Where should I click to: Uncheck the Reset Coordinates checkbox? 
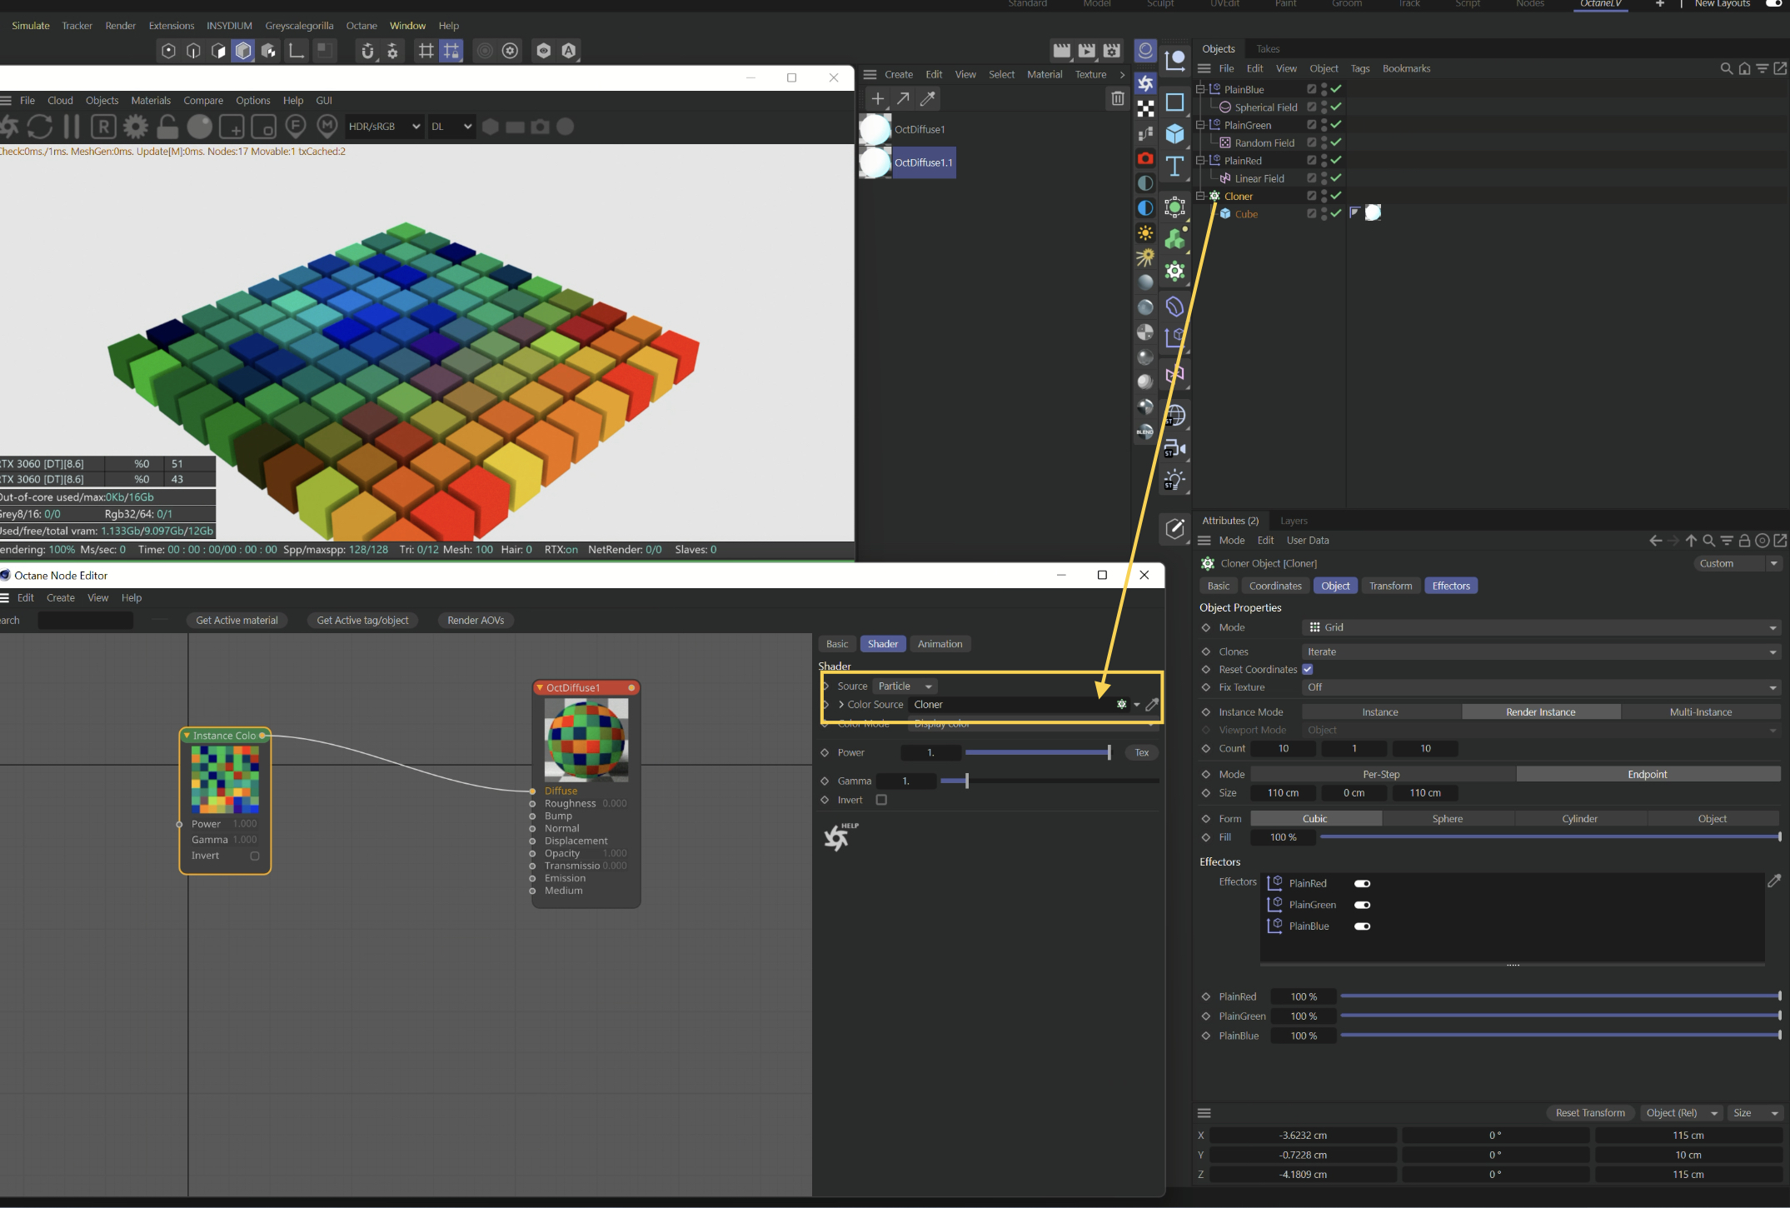(x=1308, y=670)
